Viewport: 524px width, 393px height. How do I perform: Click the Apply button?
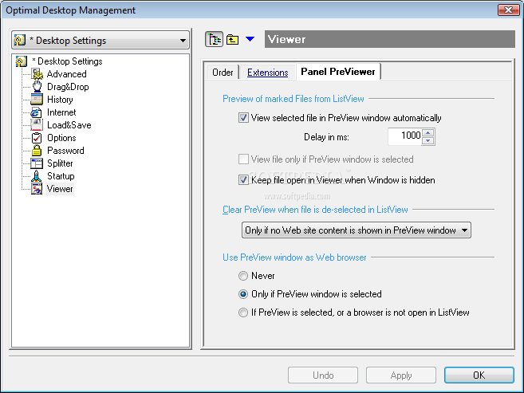point(401,375)
